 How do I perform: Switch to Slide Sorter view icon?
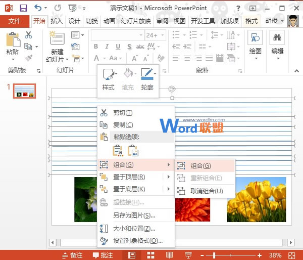click(x=150, y=255)
